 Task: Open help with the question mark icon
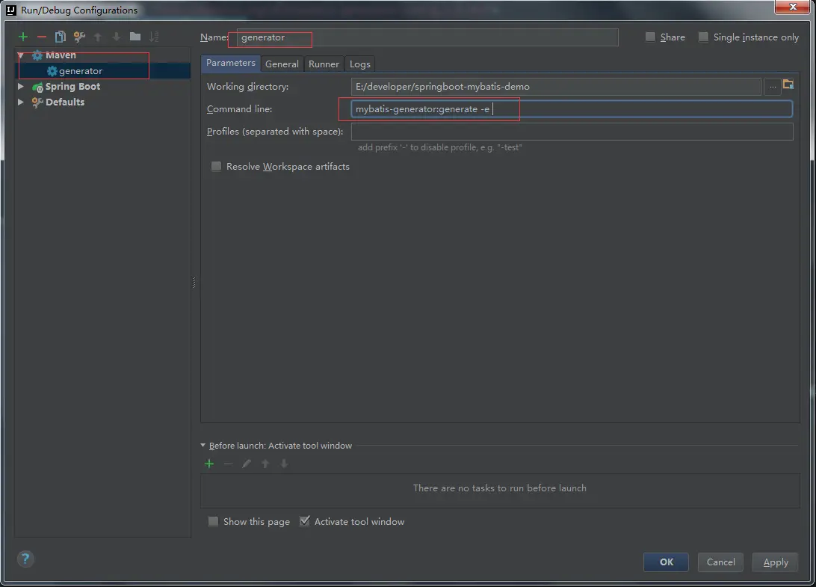[25, 559]
